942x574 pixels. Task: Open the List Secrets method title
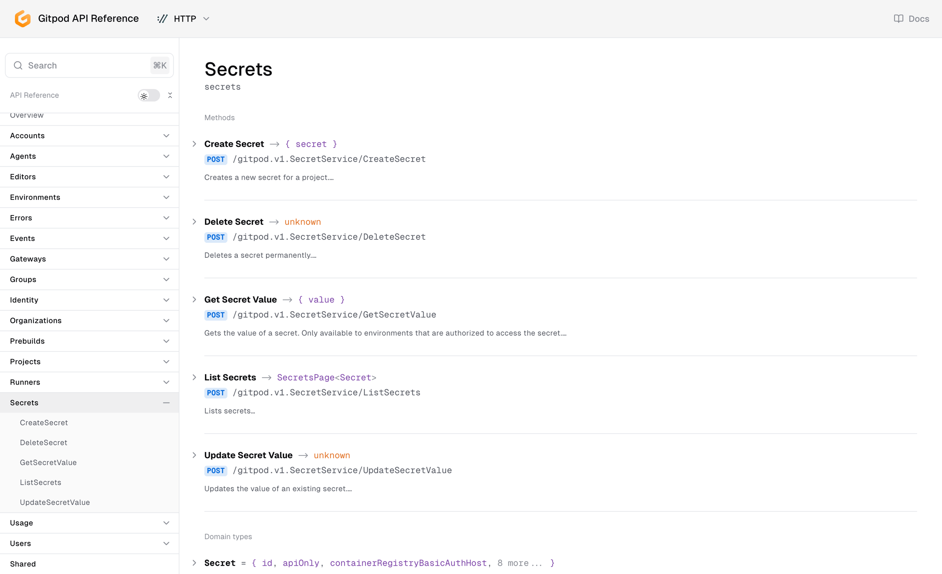230,377
